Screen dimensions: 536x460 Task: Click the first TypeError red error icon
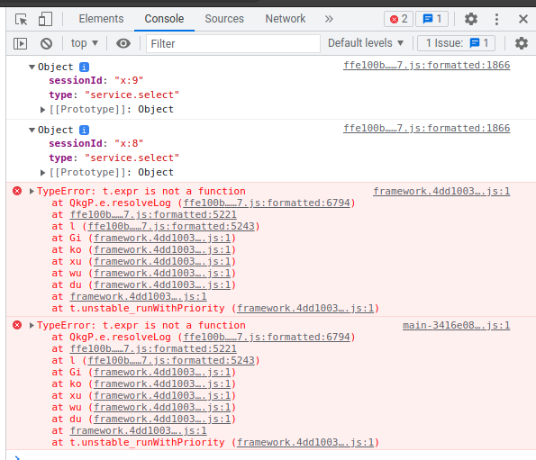pyautogui.click(x=17, y=191)
